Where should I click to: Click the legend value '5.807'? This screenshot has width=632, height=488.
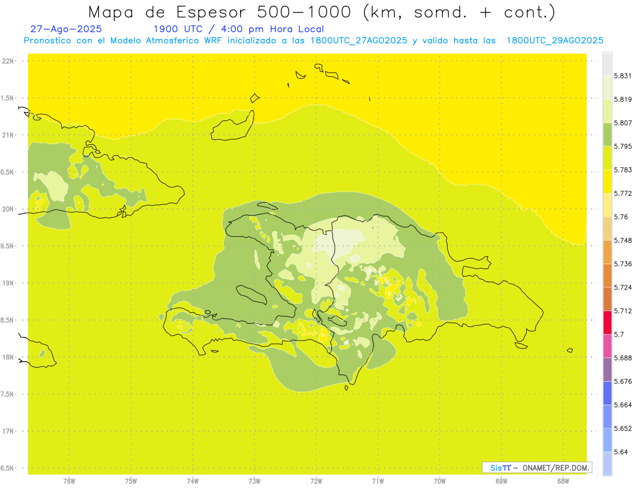point(623,123)
